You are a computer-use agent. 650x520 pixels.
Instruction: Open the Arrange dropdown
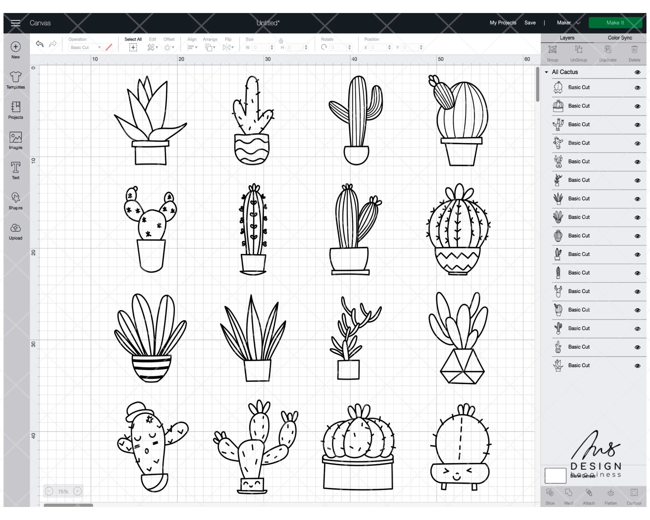(210, 47)
